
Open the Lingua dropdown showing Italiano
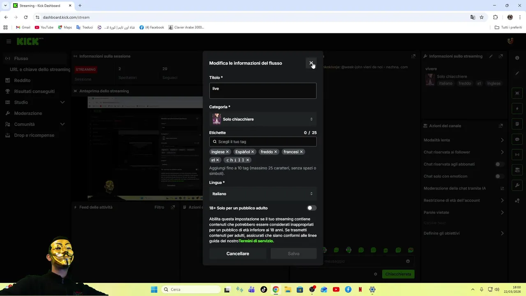263,194
